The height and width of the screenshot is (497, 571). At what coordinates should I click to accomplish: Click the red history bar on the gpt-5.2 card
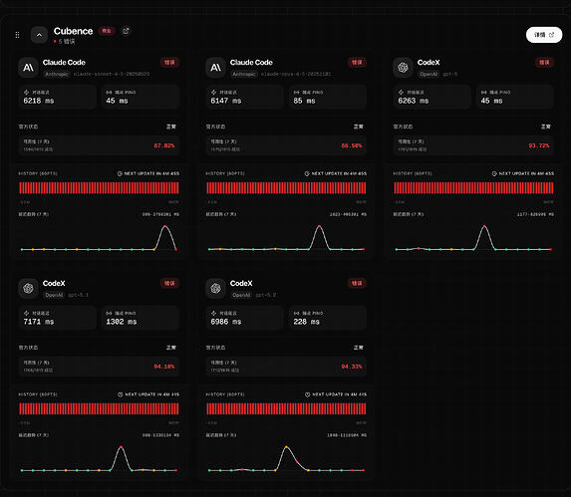pyautogui.click(x=286, y=409)
